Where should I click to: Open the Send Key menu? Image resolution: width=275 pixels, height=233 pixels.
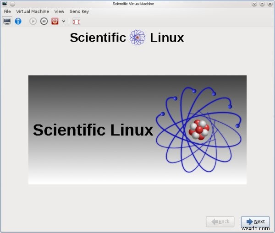(79, 11)
